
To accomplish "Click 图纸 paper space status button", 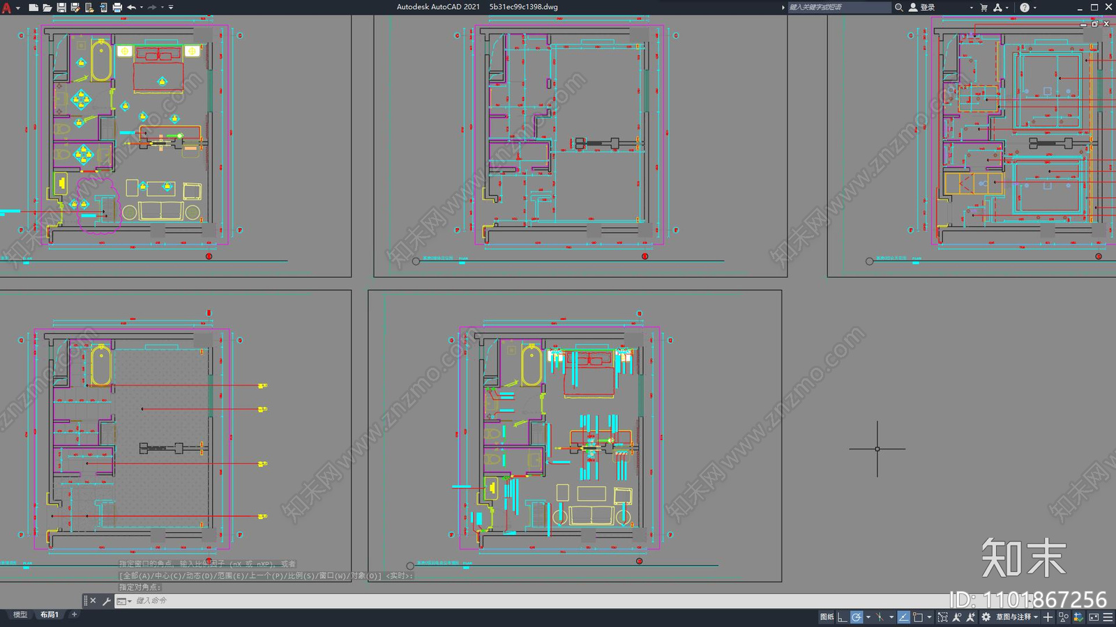I will [x=827, y=617].
